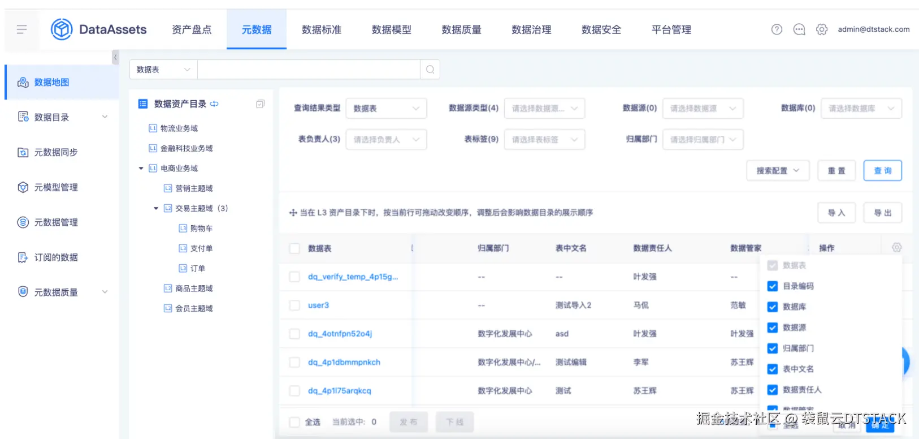
Task: Click the L2 icon of 会员主题域
Action: pyautogui.click(x=168, y=308)
